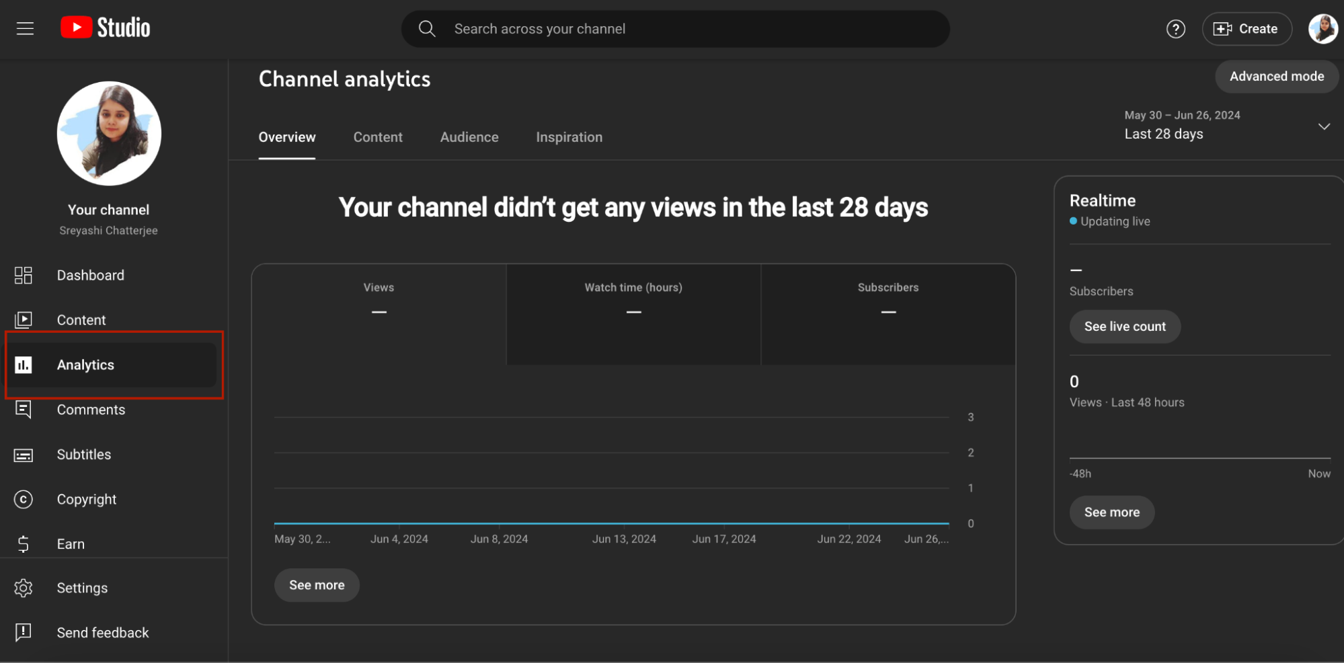Viewport: 1344px width, 663px height.
Task: Switch to the Audience tab
Action: pyautogui.click(x=469, y=136)
